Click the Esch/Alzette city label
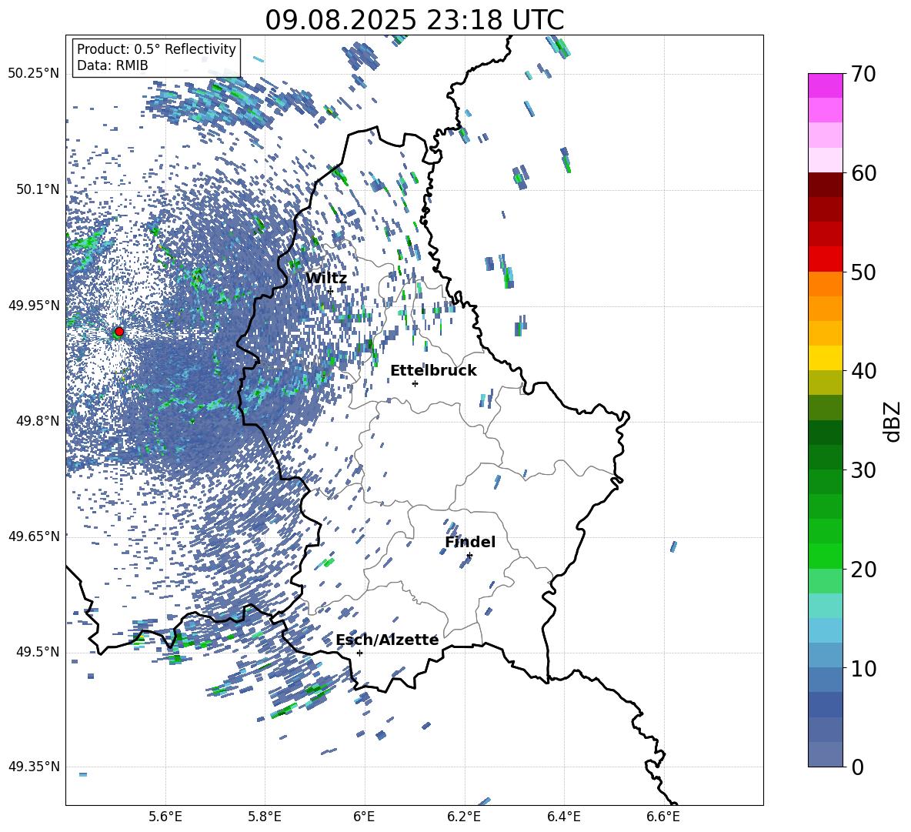 (387, 640)
